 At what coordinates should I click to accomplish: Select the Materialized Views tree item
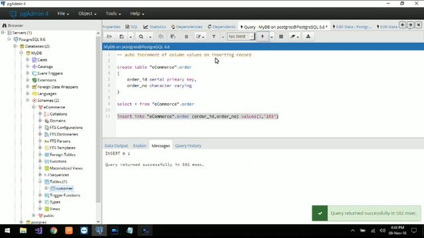(x=66, y=168)
